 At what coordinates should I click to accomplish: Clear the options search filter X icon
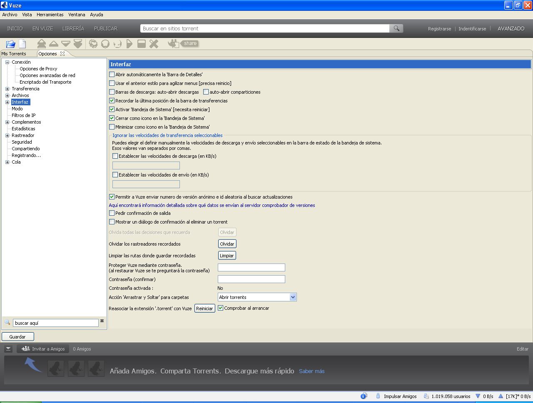pyautogui.click(x=102, y=321)
